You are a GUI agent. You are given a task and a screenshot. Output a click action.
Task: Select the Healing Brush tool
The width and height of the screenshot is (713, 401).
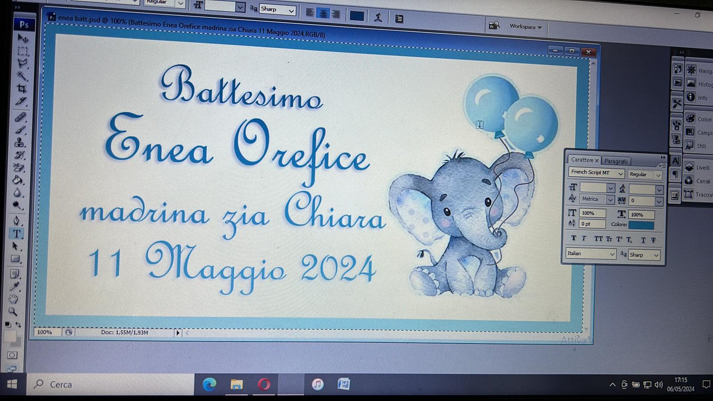click(x=21, y=117)
